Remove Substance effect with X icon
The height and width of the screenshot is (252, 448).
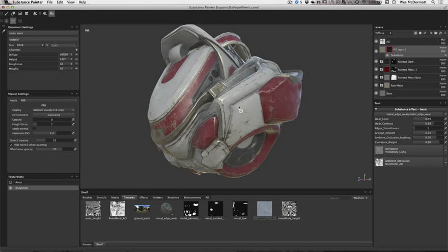445,55
